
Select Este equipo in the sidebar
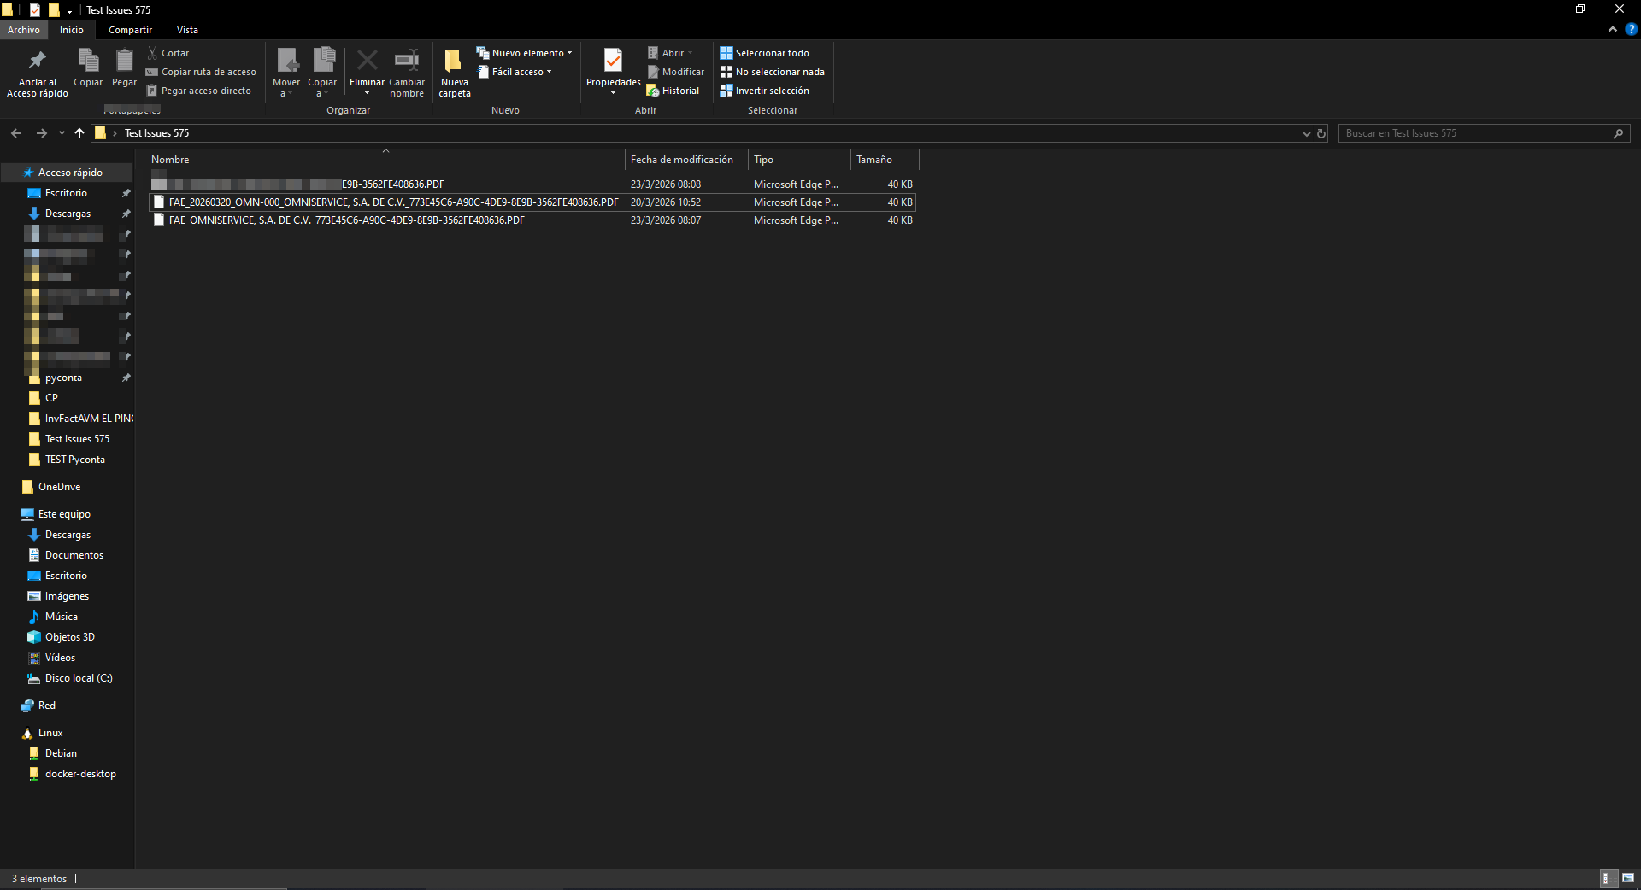[x=64, y=514]
